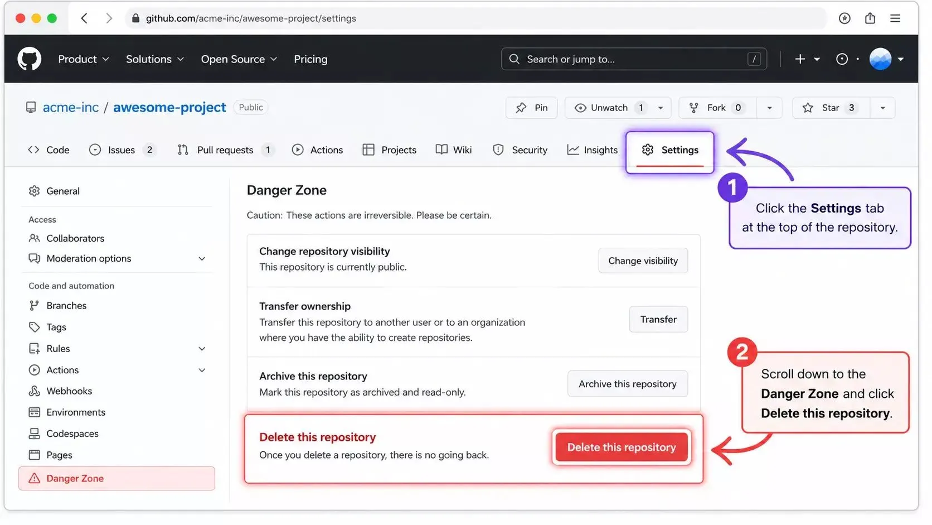932x525 pixels.
Task: Open the acme-inc owner link
Action: [71, 107]
